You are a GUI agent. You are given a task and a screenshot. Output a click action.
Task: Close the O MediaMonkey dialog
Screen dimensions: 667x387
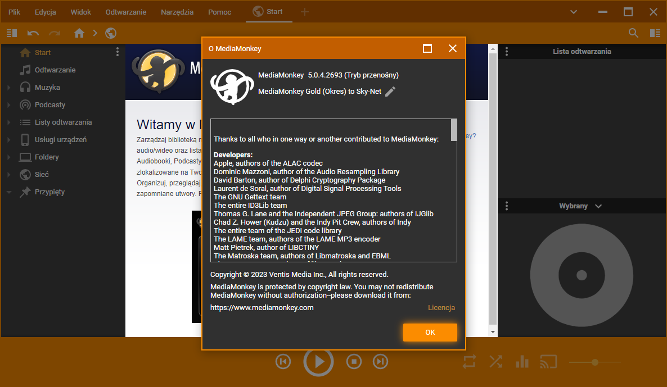point(453,48)
